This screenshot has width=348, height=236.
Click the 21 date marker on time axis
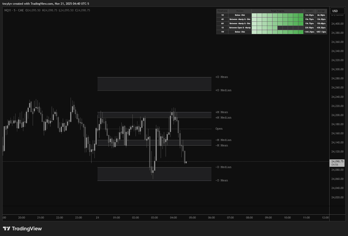point(97,217)
